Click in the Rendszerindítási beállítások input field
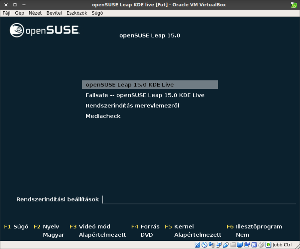 [x=199, y=200]
